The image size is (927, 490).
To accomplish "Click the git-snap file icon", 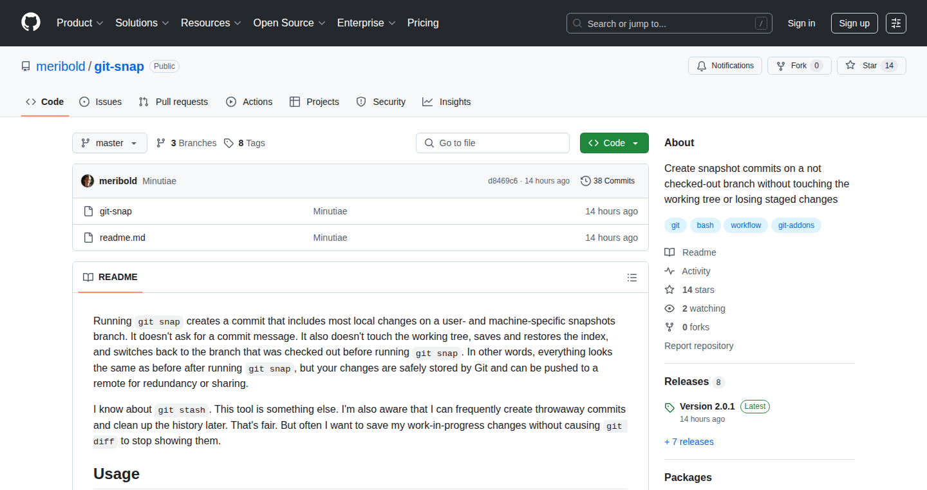I will point(89,211).
